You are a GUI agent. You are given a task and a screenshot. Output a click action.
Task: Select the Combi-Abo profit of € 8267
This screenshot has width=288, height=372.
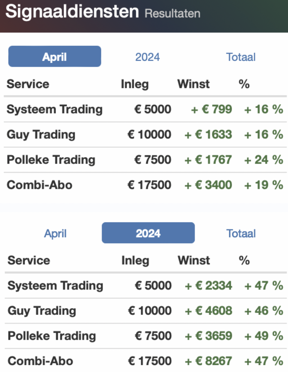[x=208, y=361]
